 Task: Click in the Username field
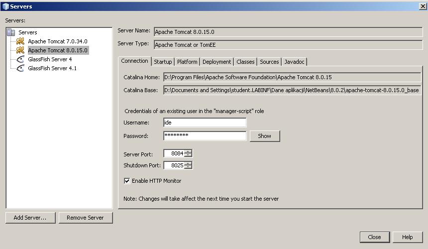coord(205,123)
